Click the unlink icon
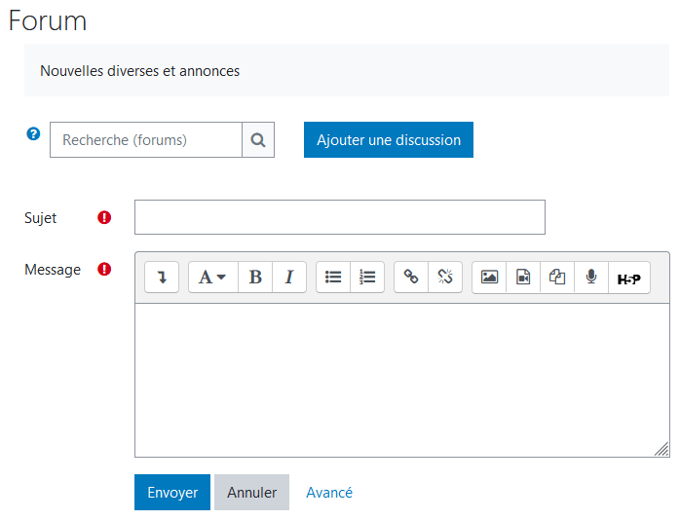Screen dimensions: 680x520 click(x=445, y=278)
